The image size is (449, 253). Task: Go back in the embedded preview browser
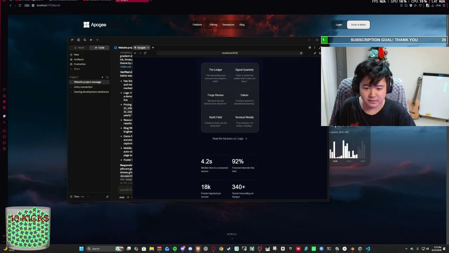coord(135,53)
